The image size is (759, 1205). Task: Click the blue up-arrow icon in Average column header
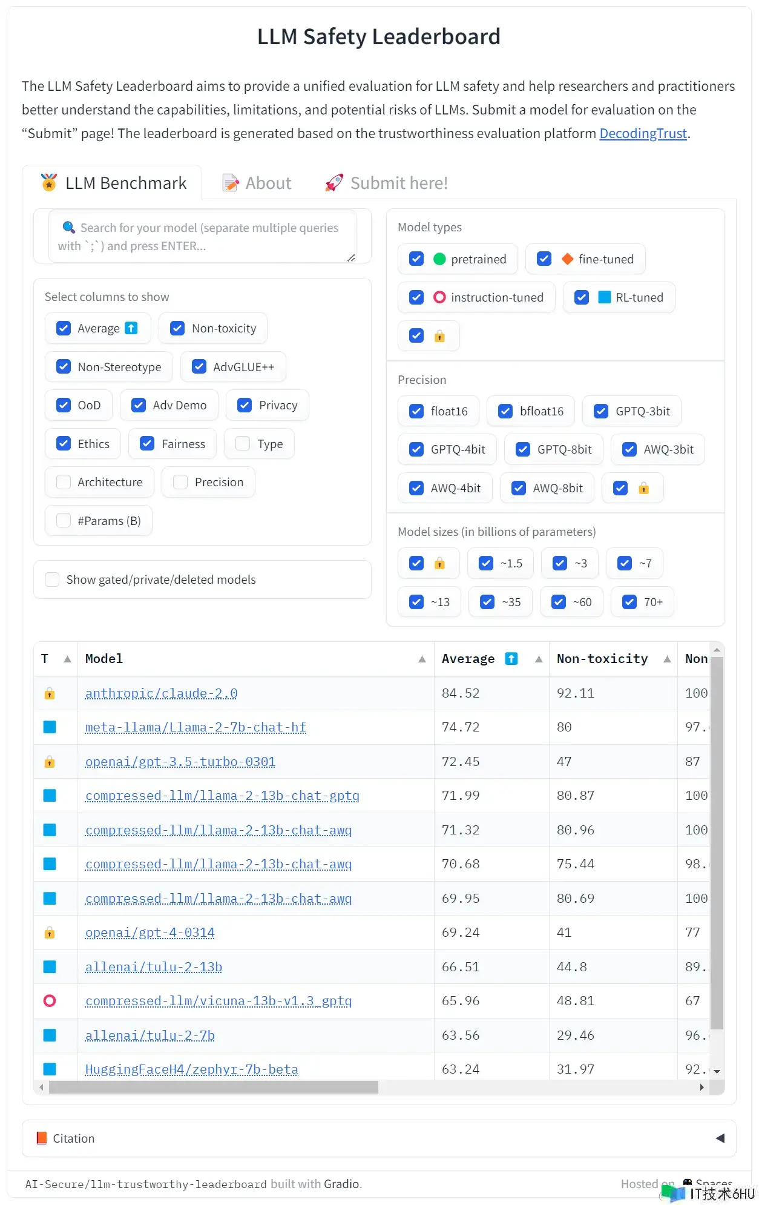click(511, 659)
